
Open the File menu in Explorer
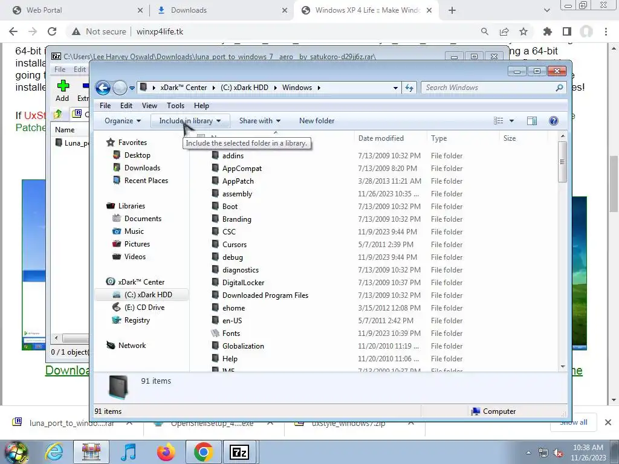[105, 106]
